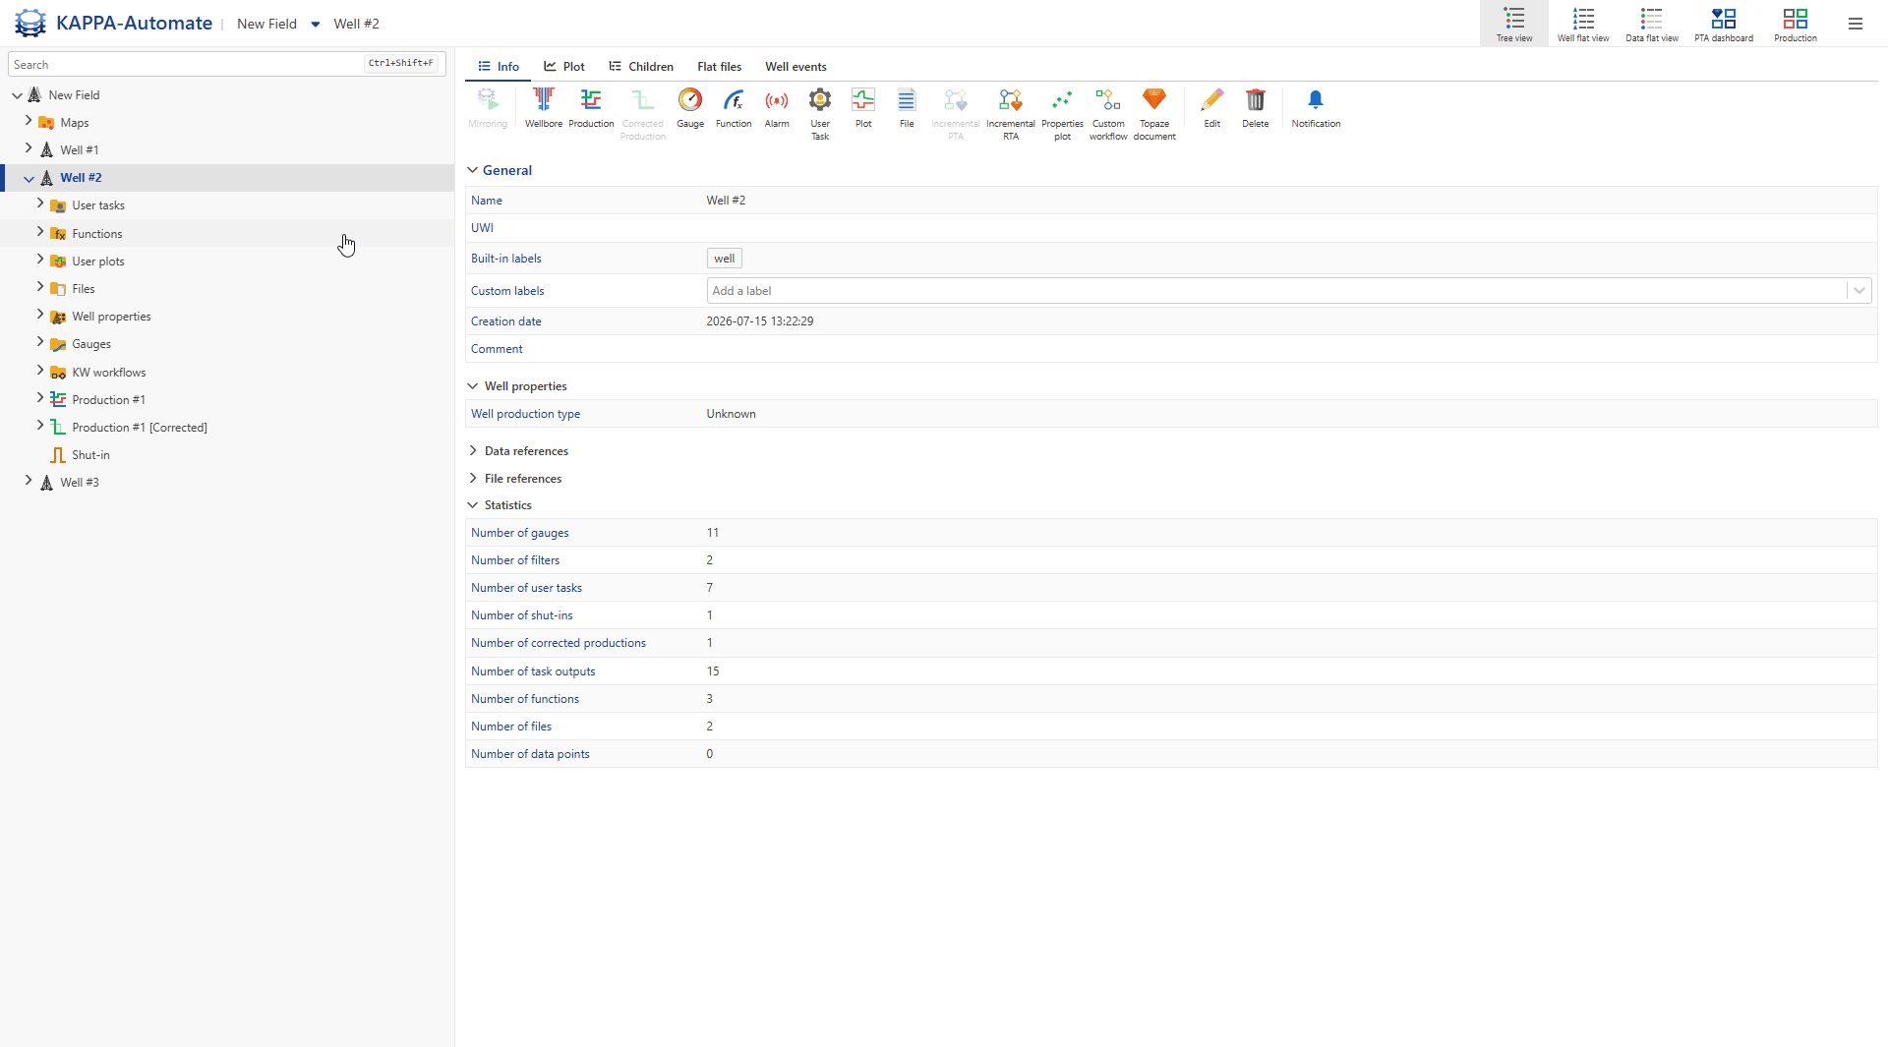Expand the User tasks folder
This screenshot has width=1888, height=1047.
[x=40, y=204]
